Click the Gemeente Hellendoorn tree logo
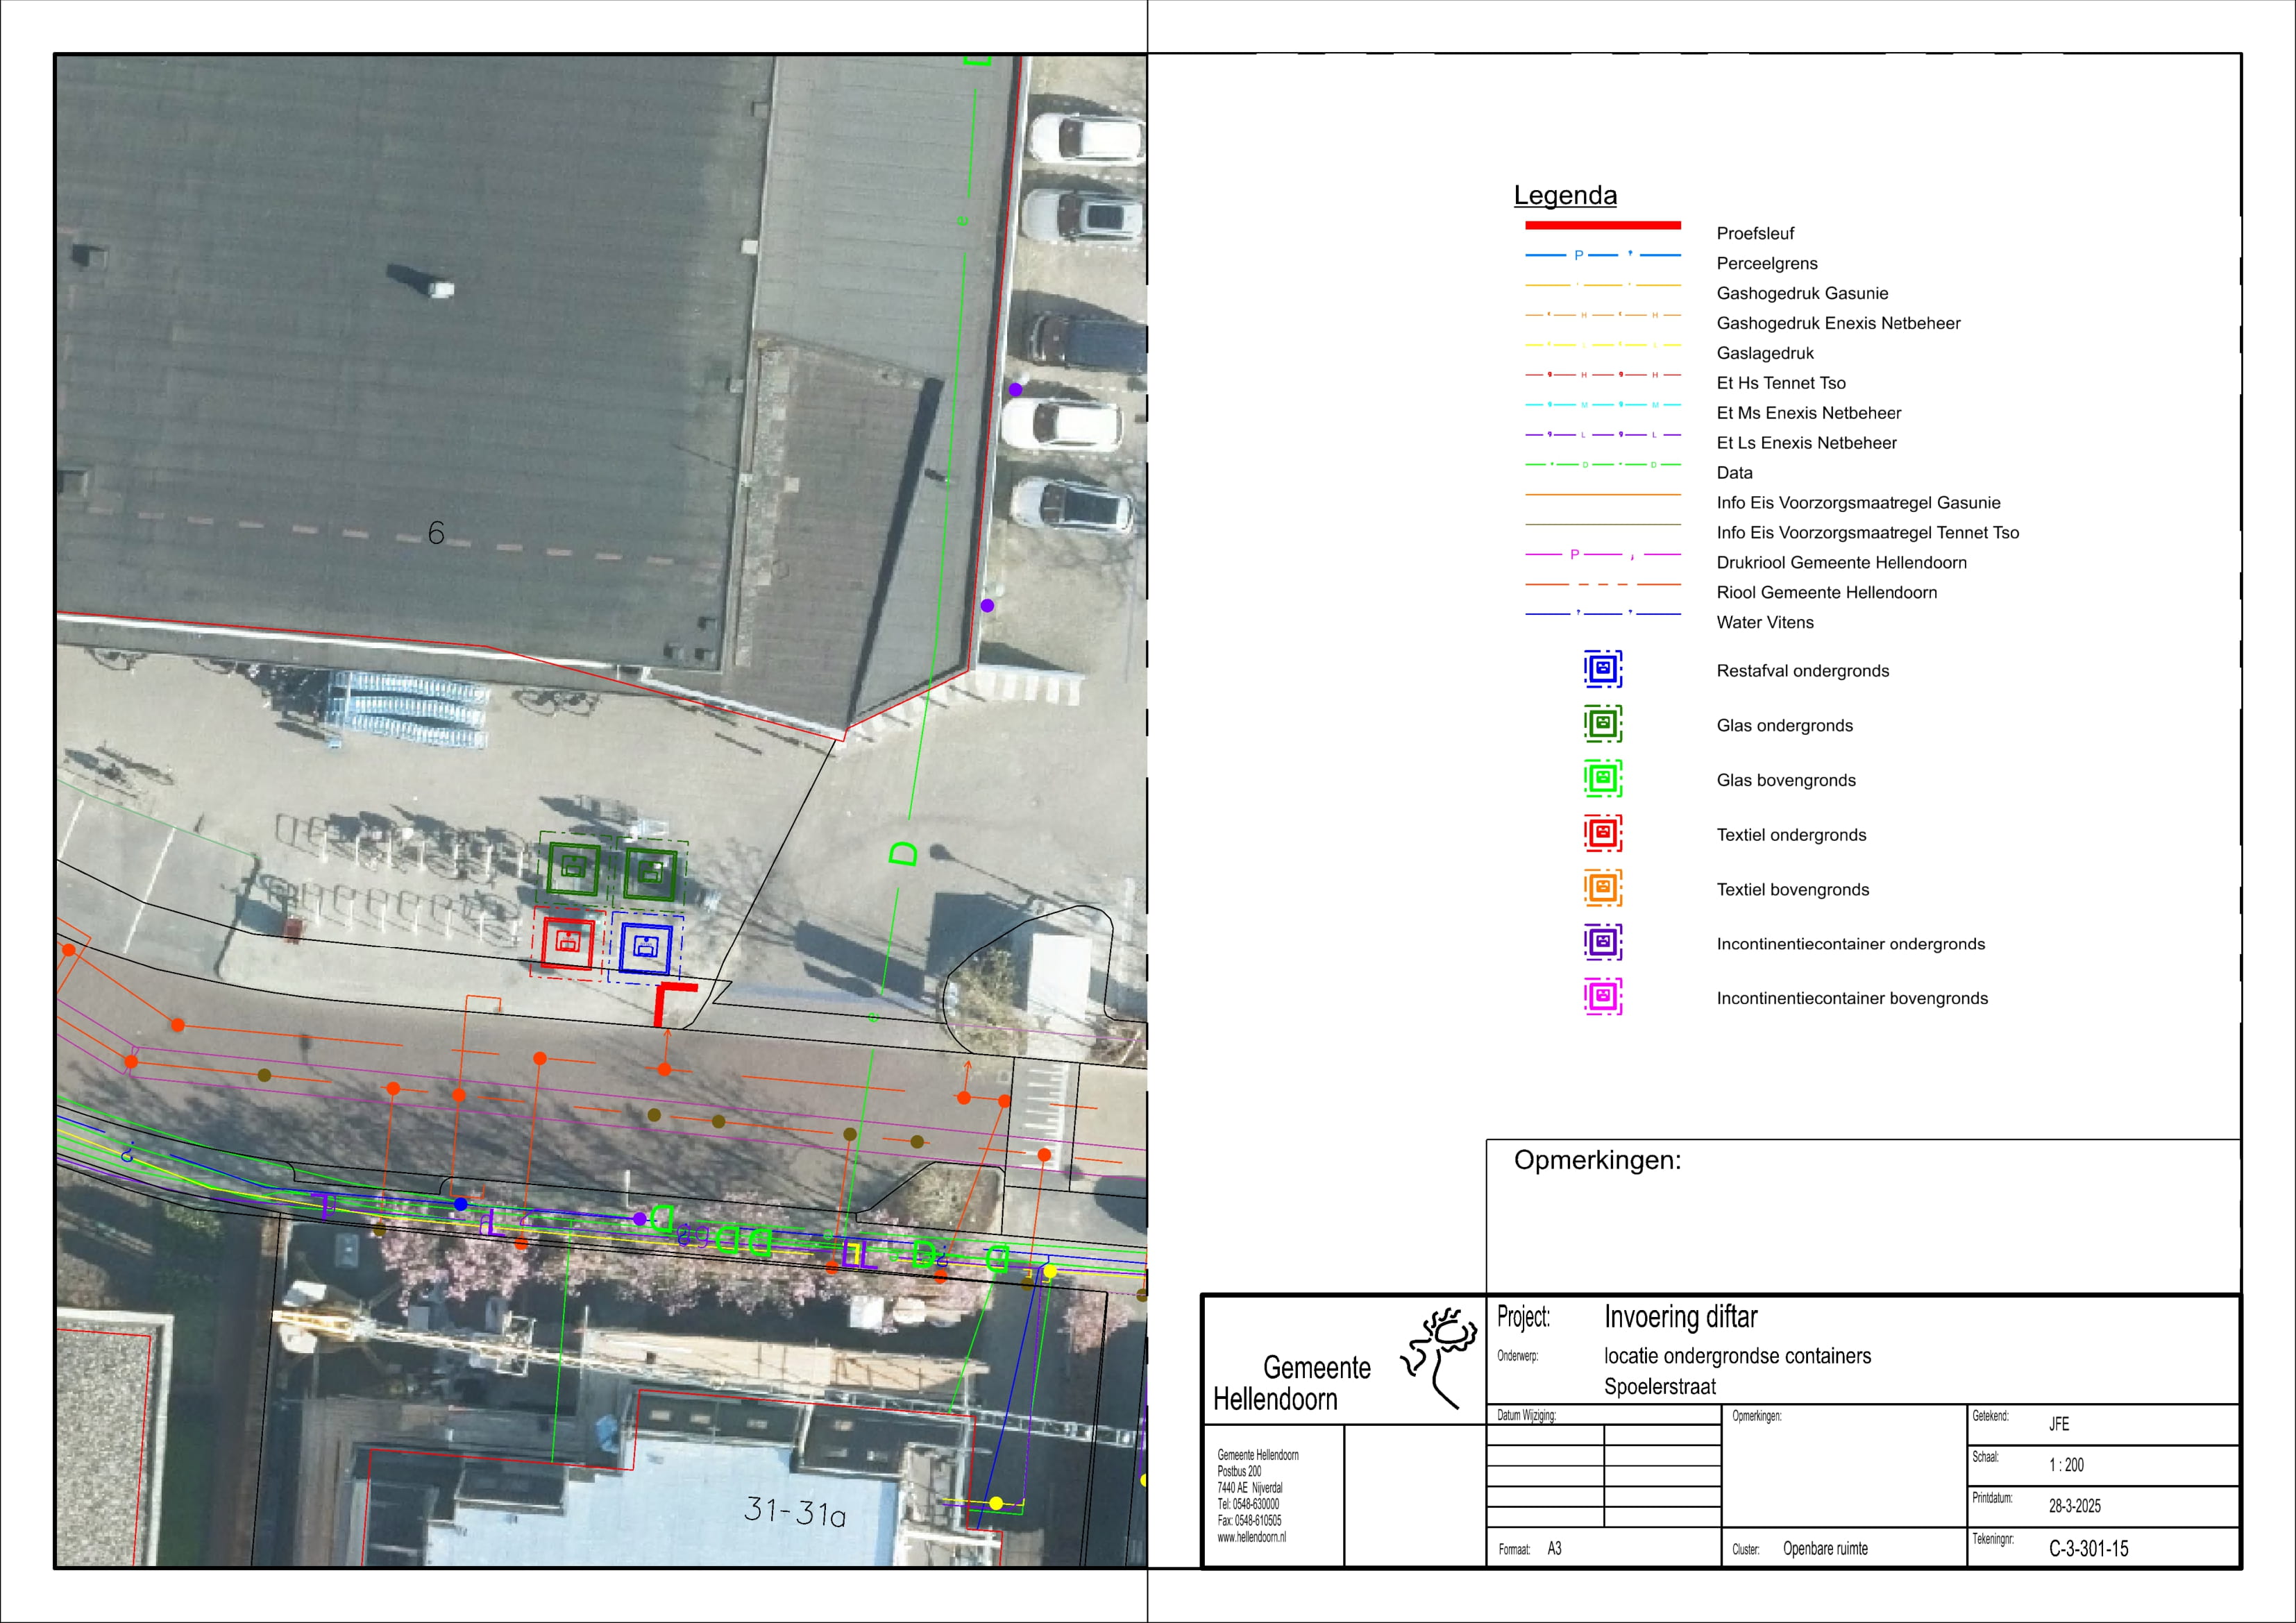Image resolution: width=2296 pixels, height=1623 pixels. [x=1441, y=1358]
